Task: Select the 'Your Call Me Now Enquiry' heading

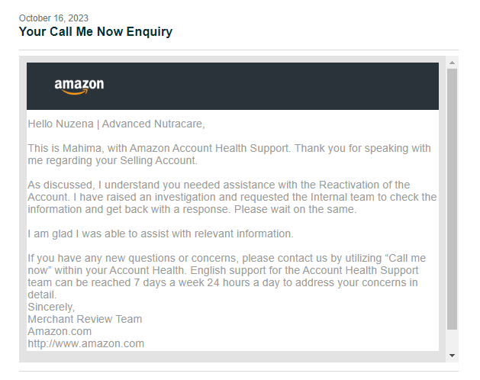Action: [95, 32]
